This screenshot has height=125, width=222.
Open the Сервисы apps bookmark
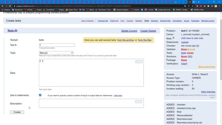coord(6,10)
